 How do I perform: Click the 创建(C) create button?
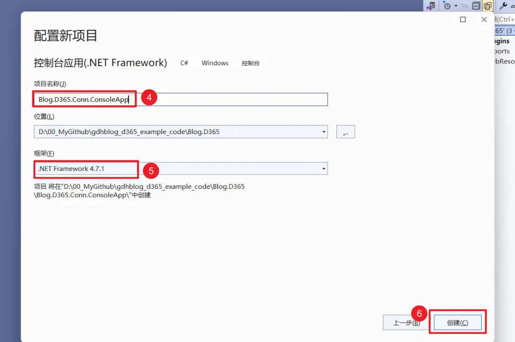(457, 322)
